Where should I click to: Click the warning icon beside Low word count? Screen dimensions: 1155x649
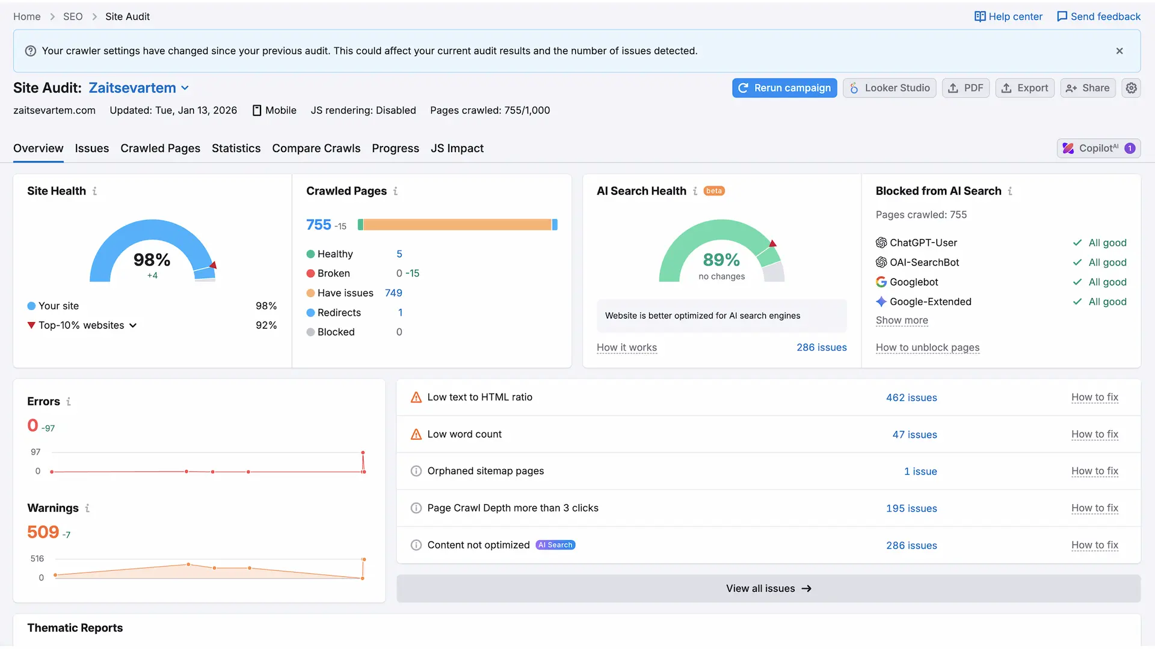pyautogui.click(x=416, y=434)
